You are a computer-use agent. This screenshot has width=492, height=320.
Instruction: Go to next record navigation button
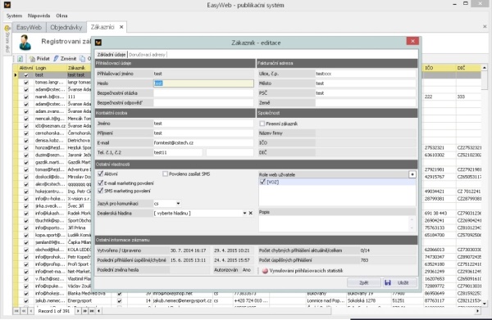click(78, 311)
